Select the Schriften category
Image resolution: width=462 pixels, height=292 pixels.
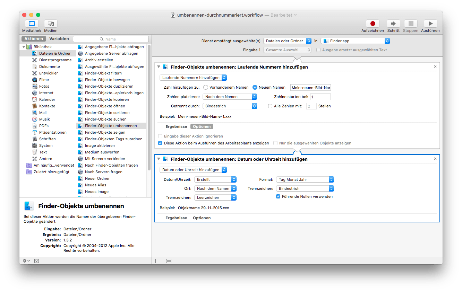47,139
